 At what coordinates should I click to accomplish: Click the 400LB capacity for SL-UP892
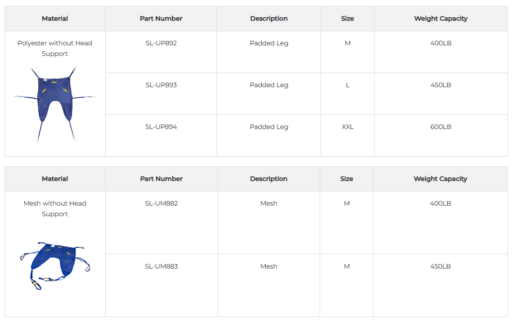point(441,43)
